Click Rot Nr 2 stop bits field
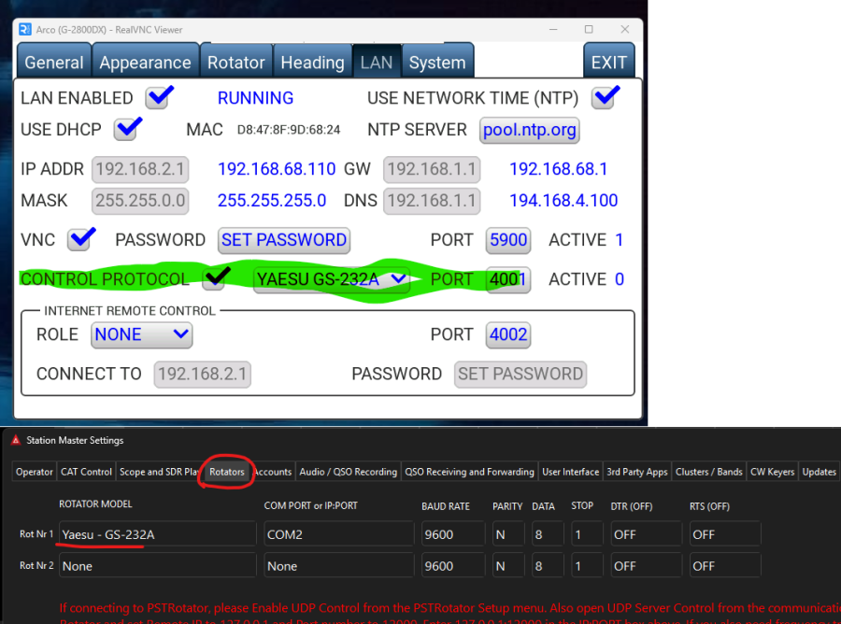Viewport: 841px width, 624px height. (x=588, y=566)
